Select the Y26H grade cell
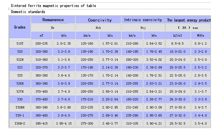Screen dimensions: 216x132 pyautogui.click(x=20, y=84)
